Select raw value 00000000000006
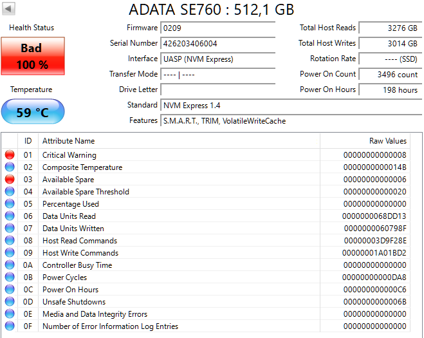 pyautogui.click(x=375, y=179)
